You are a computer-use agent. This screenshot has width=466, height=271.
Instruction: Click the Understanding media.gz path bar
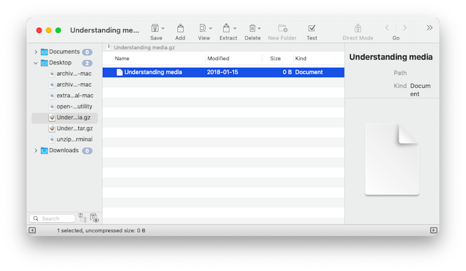pos(144,48)
